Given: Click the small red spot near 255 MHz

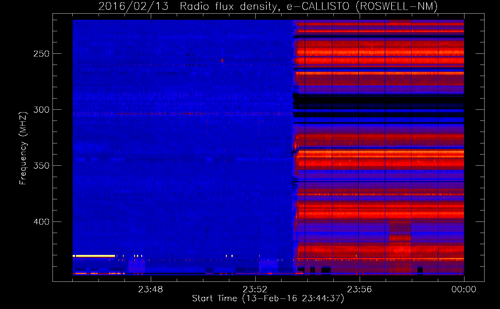Looking at the screenshot, I should pyautogui.click(x=222, y=61).
